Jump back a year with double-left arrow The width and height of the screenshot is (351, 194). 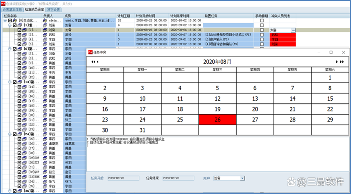[x=92, y=62]
